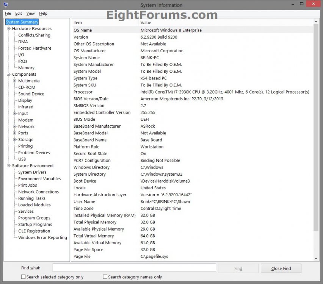Screen dimensions: 323x284
Task: Expand the Multimedia tree node
Action: coord(15,81)
